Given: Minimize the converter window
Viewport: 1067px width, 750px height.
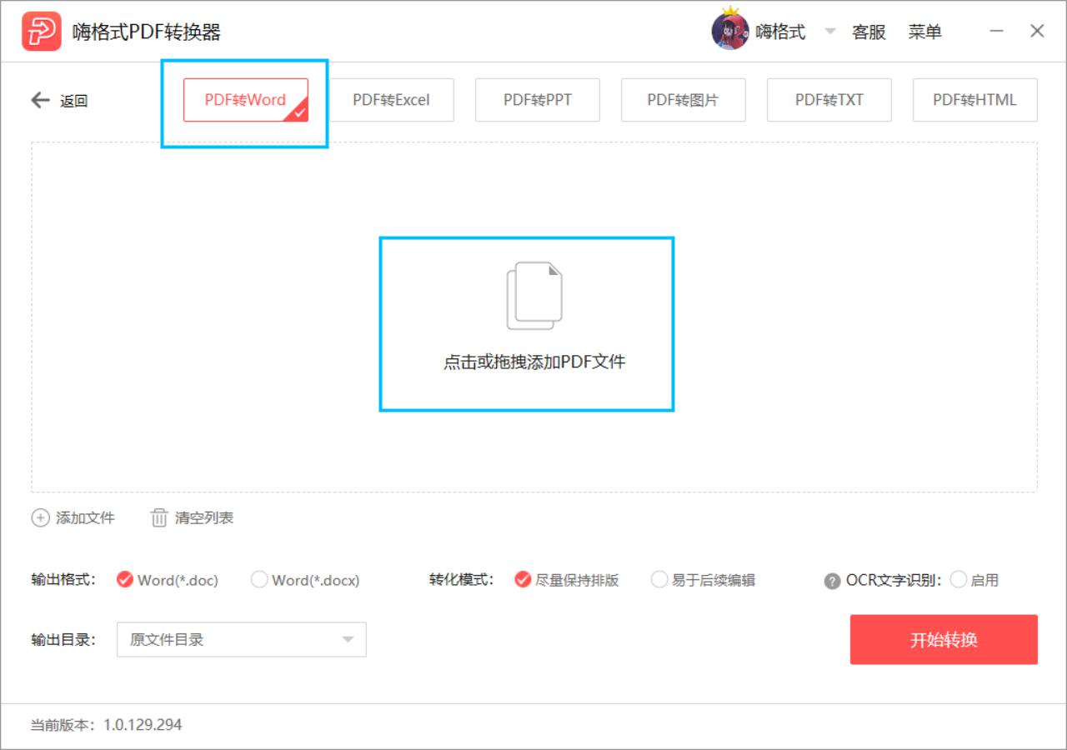Looking at the screenshot, I should click(997, 31).
